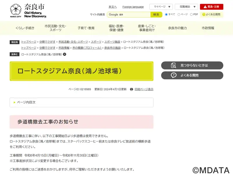Click the red 緊急・災害 button

coord(212,7)
